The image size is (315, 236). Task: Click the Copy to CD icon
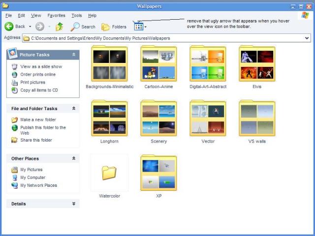click(x=14, y=90)
